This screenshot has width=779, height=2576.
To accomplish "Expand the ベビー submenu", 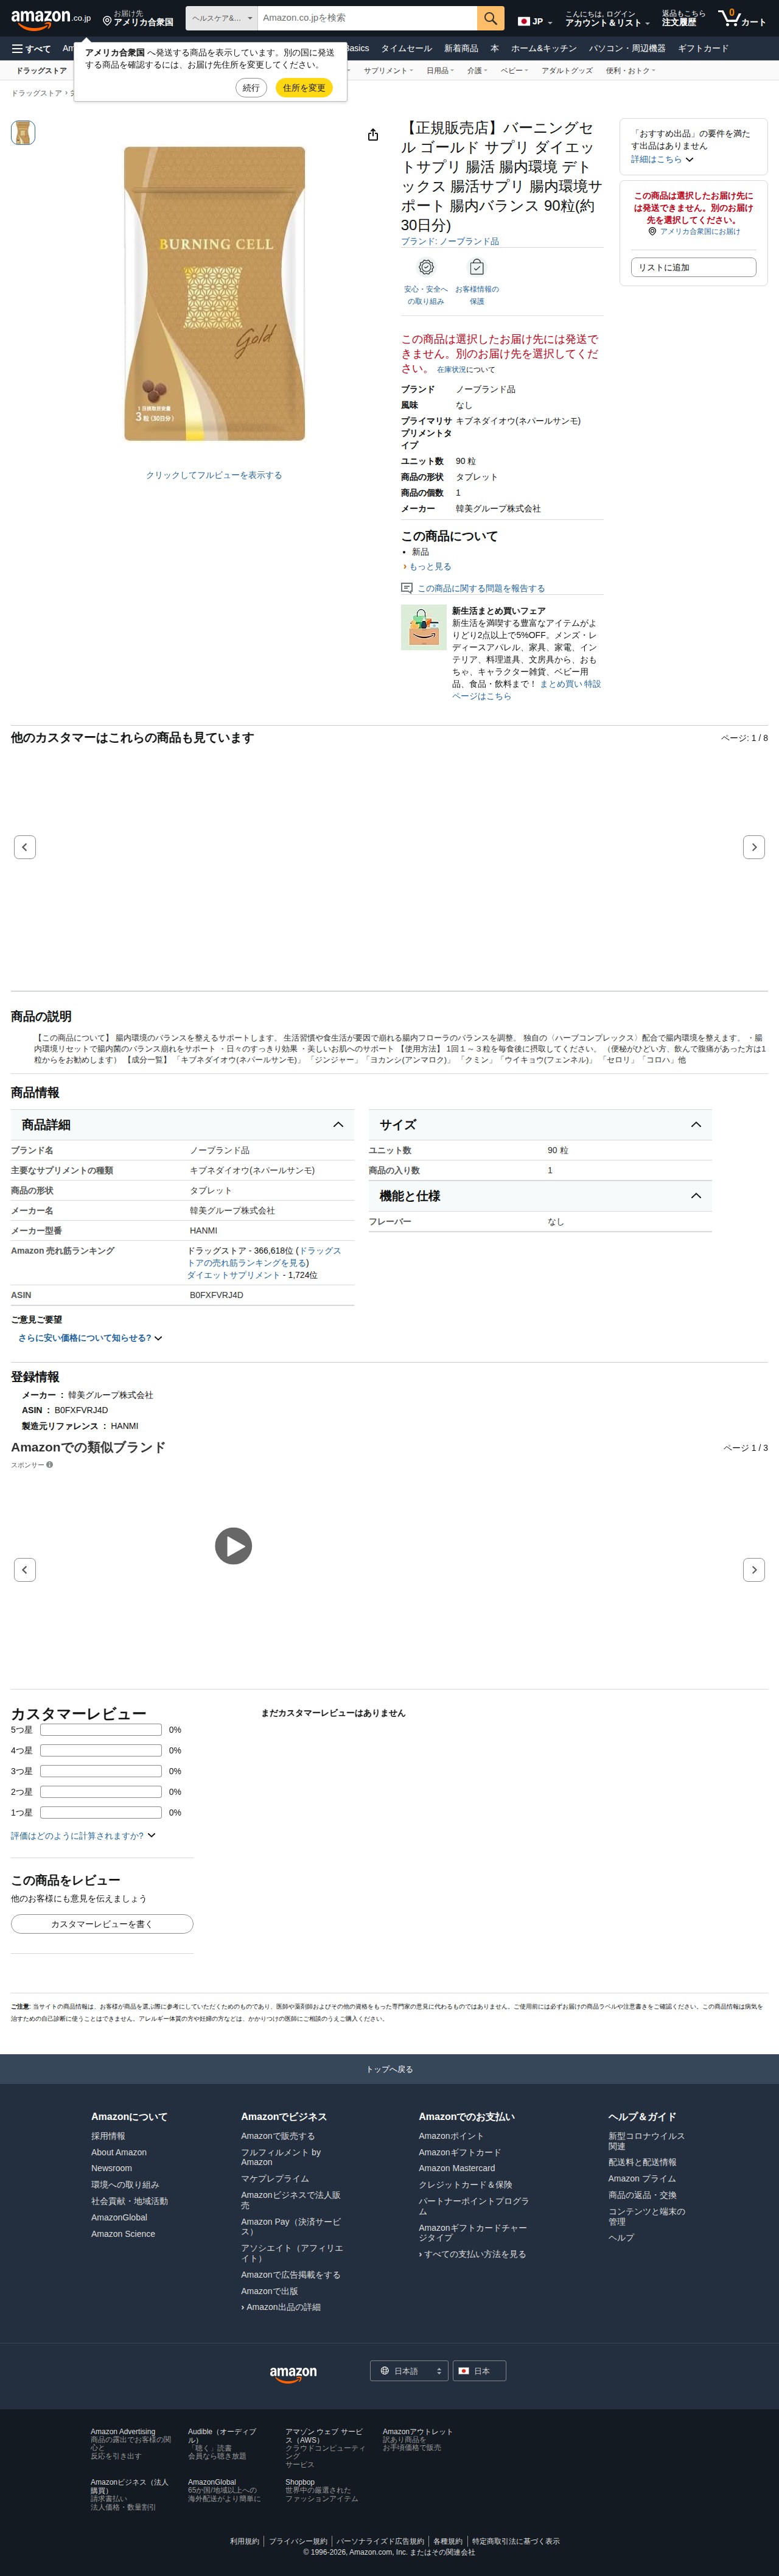I will (514, 71).
